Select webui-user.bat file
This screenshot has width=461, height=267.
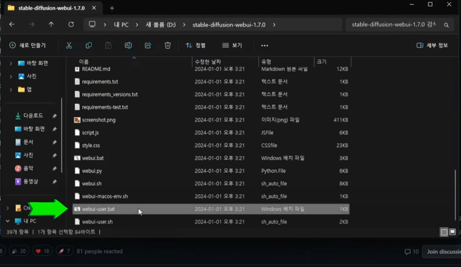pyautogui.click(x=211, y=209)
